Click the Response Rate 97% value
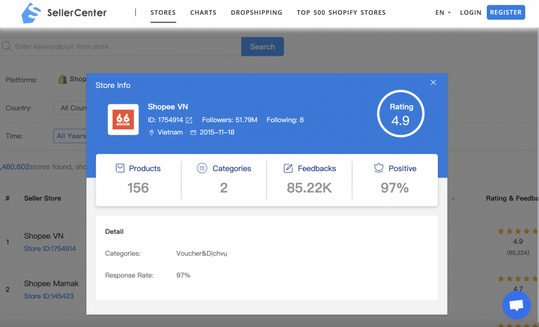The image size is (539, 327). (183, 275)
